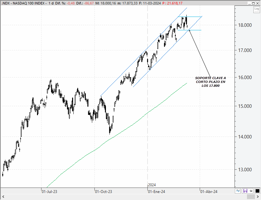Click the '01-Ene-24' date axis label
Image resolution: width=261 pixels, height=200 pixels.
click(156, 192)
